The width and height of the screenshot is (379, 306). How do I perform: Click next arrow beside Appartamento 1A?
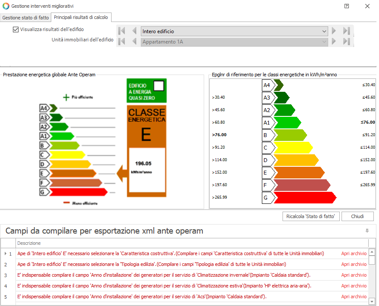click(334, 41)
